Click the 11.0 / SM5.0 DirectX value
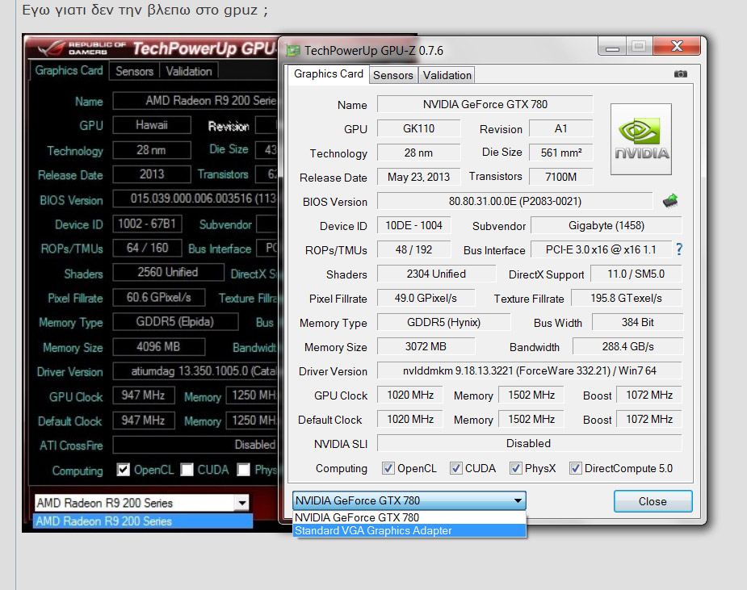Image resolution: width=747 pixels, height=590 pixels. click(x=636, y=274)
